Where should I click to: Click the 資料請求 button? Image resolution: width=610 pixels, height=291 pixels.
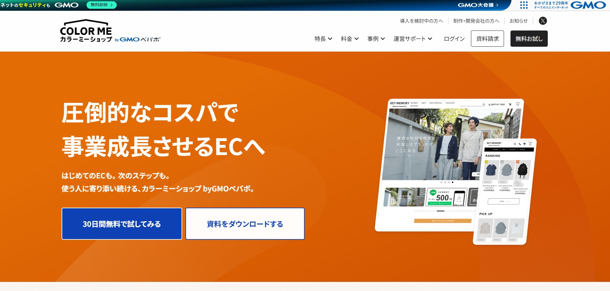(487, 39)
